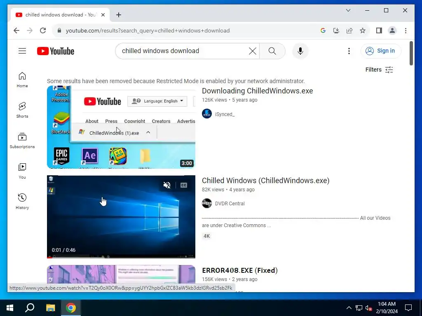Open the taskbar clock and date
422x316 pixels.
tap(387, 308)
